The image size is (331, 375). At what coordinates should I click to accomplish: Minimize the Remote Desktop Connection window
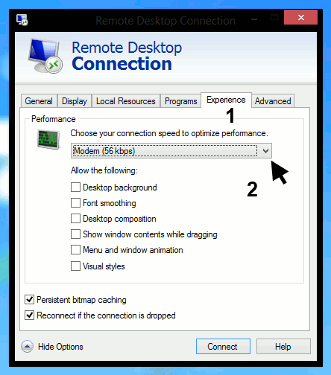tap(254, 19)
